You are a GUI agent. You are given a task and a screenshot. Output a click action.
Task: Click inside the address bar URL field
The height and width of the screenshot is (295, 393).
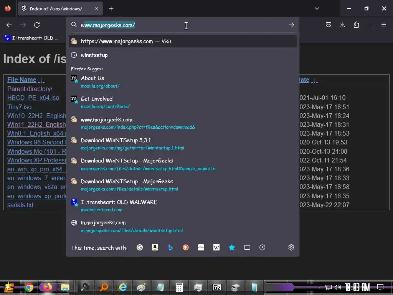(x=183, y=25)
